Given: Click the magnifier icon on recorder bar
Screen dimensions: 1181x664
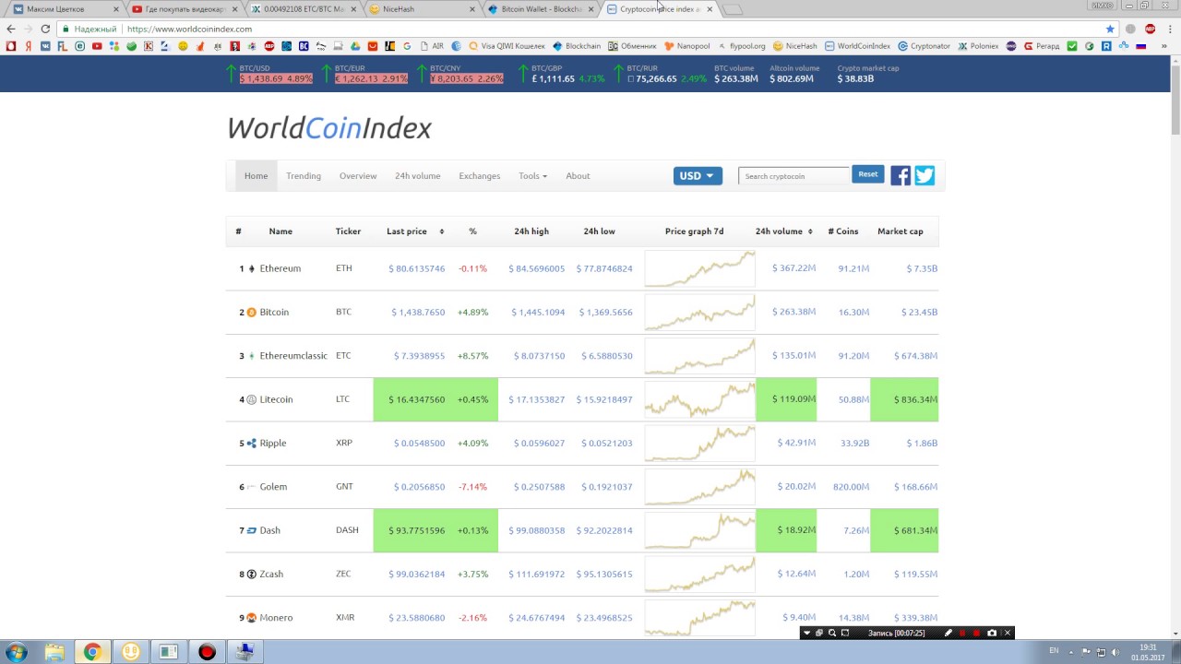Looking at the screenshot, I should coord(832,633).
